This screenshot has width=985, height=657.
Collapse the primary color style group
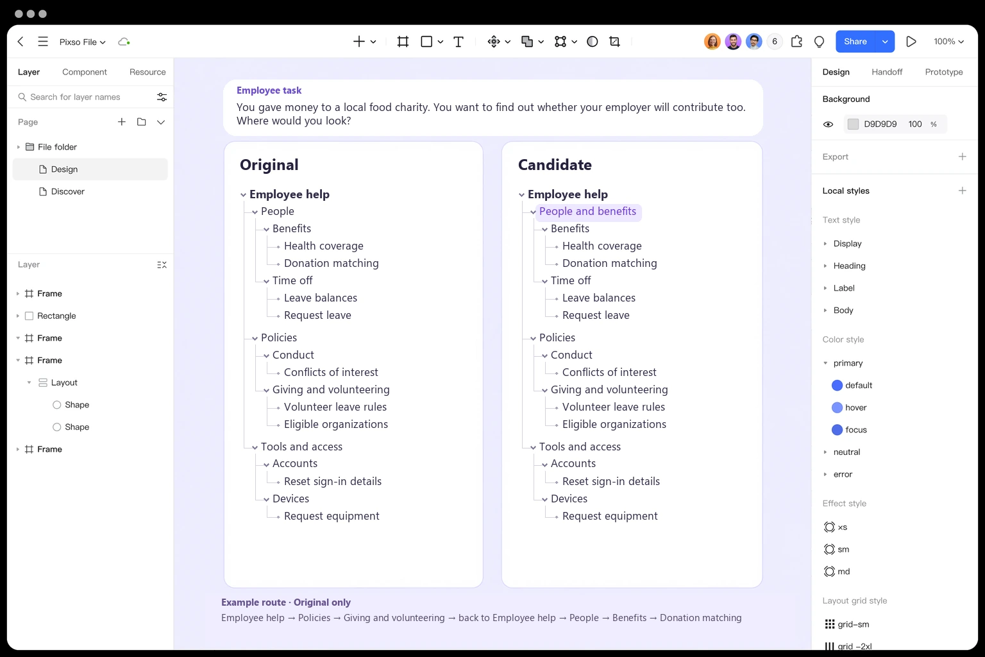point(825,363)
